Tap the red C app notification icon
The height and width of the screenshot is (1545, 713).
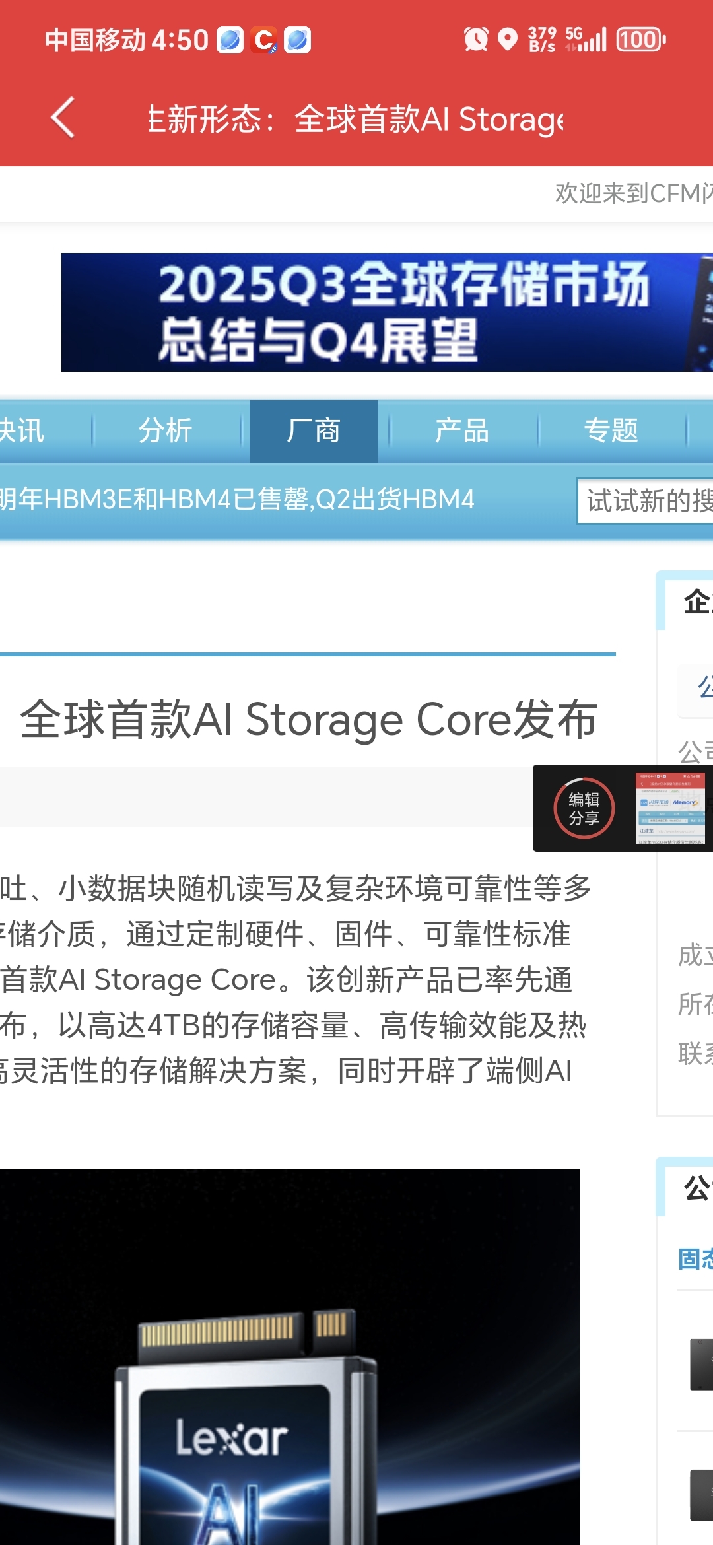[264, 40]
